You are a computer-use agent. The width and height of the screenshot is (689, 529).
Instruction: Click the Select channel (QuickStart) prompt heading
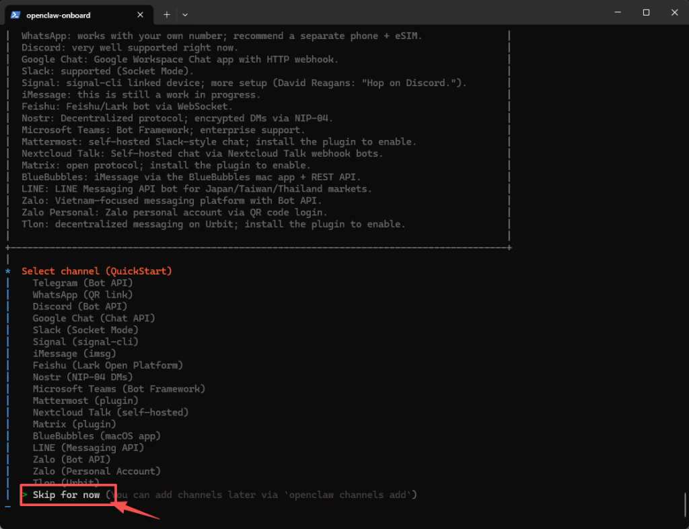(x=97, y=271)
